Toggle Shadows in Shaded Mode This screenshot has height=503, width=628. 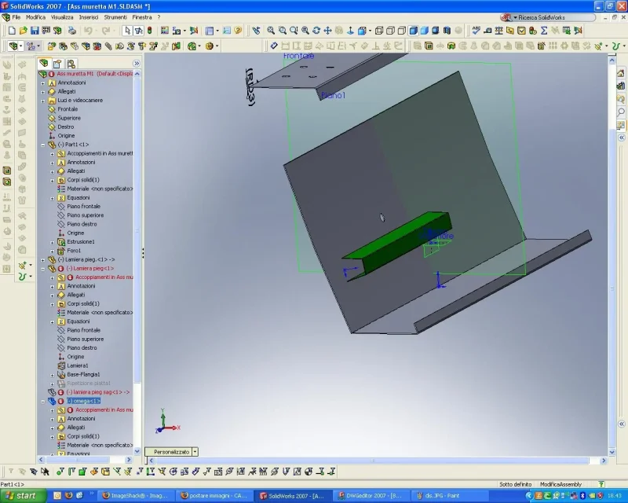(x=436, y=31)
